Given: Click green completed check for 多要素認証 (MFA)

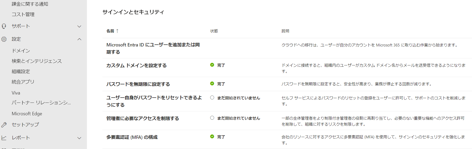Looking at the screenshot, I should tap(212, 137).
